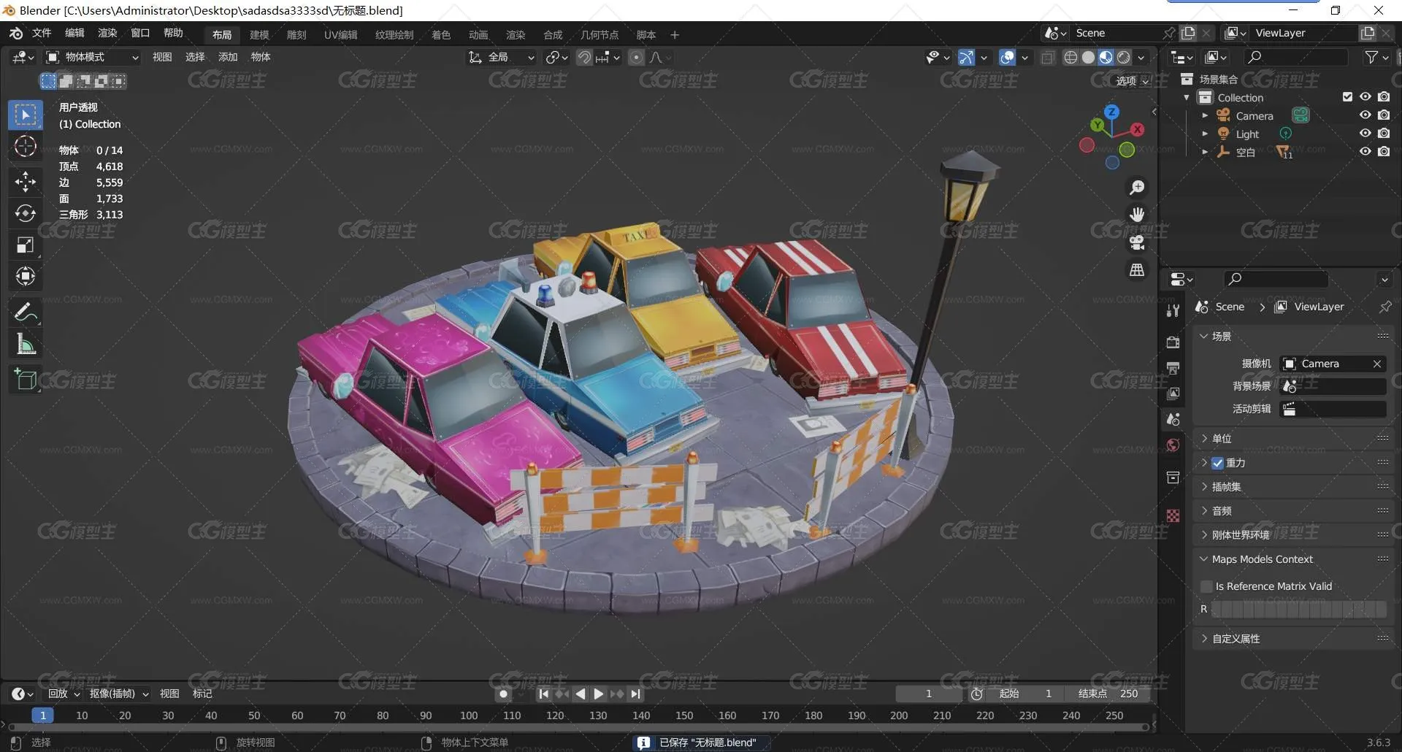
Task: Select the Annotate tool
Action: (26, 312)
